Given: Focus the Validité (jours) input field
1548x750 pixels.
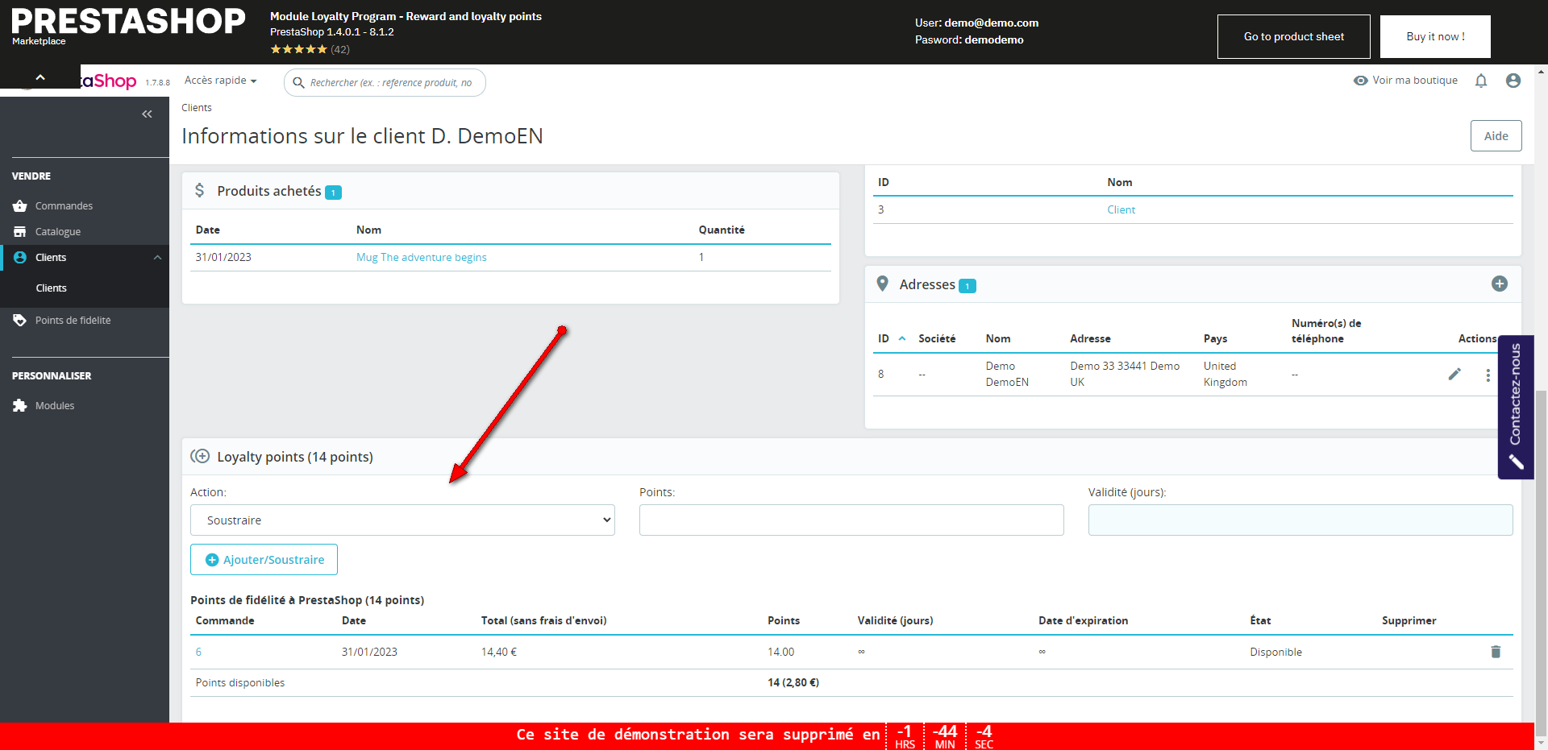Looking at the screenshot, I should point(1300,520).
